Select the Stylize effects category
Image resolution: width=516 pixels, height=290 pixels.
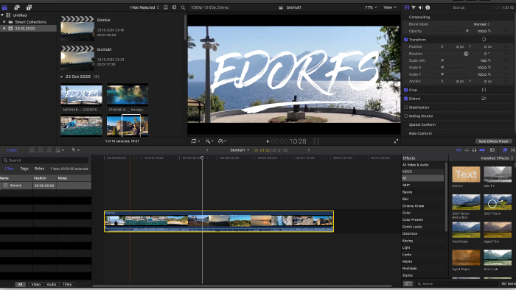point(408,275)
